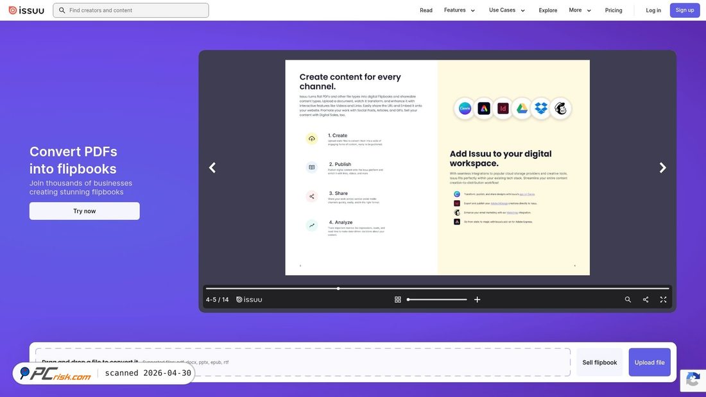The height and width of the screenshot is (397, 706).
Task: Click the issuu logo in the viewer bar
Action: click(249, 300)
